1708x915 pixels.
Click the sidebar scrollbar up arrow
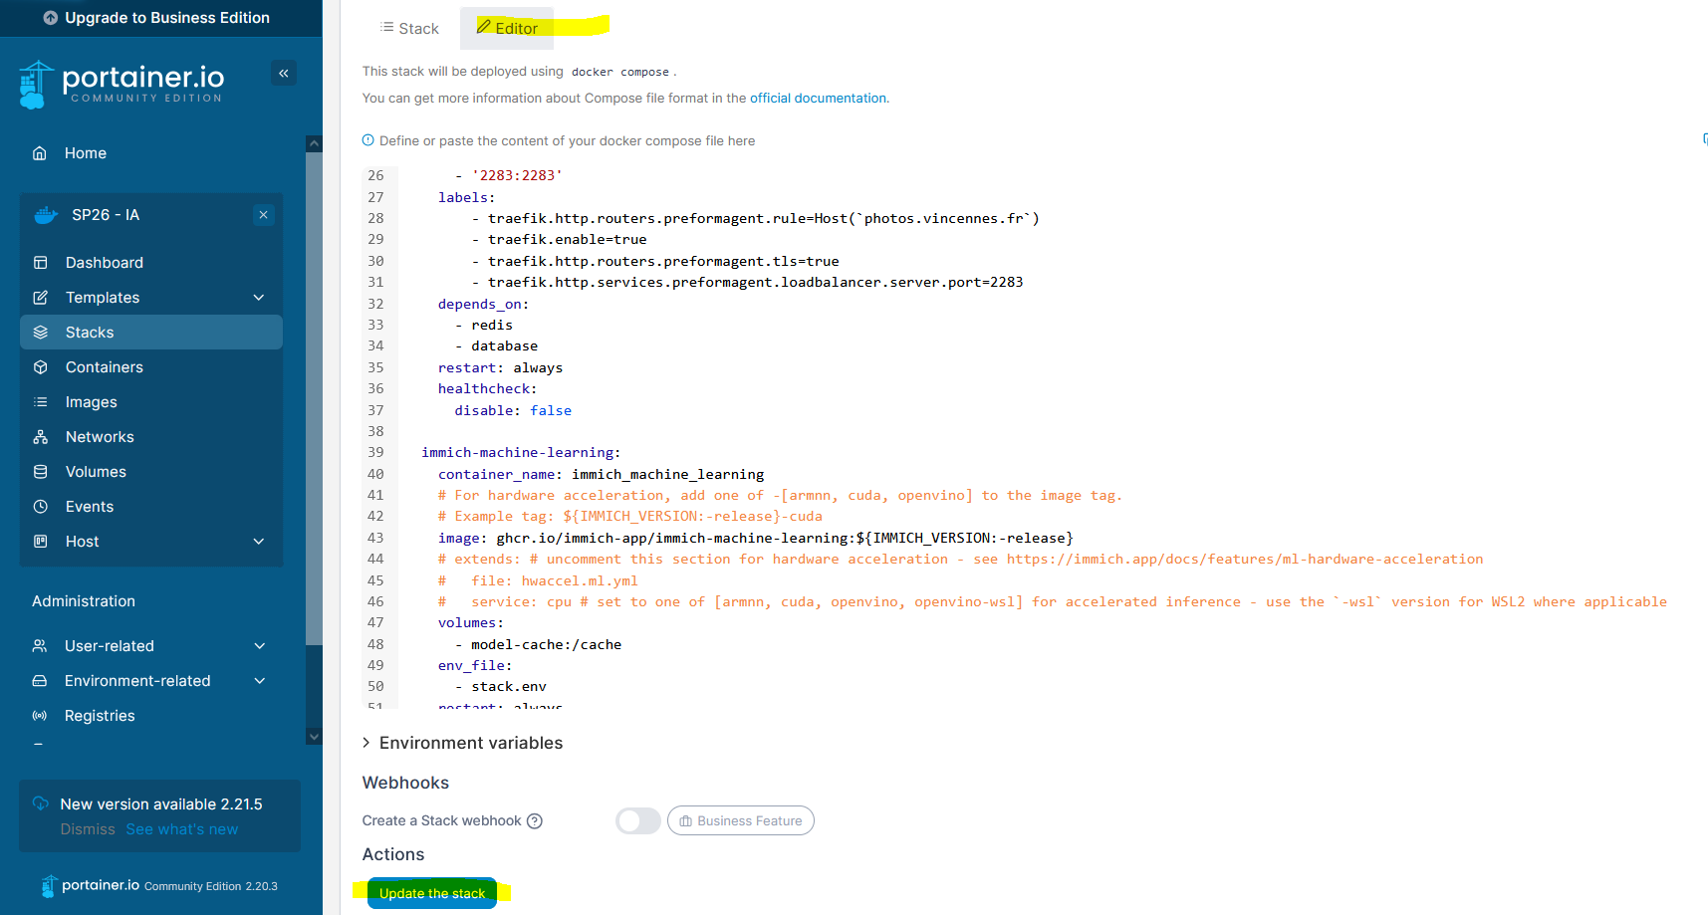pyautogui.click(x=314, y=143)
